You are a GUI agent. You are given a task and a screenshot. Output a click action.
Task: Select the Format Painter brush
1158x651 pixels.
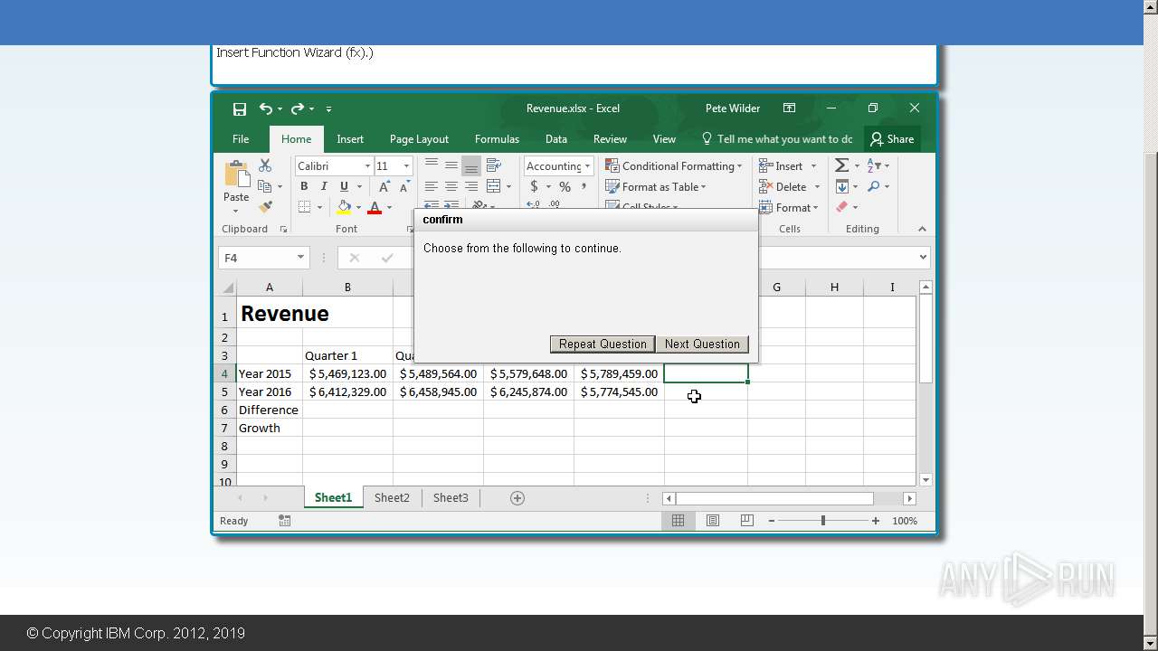[265, 207]
